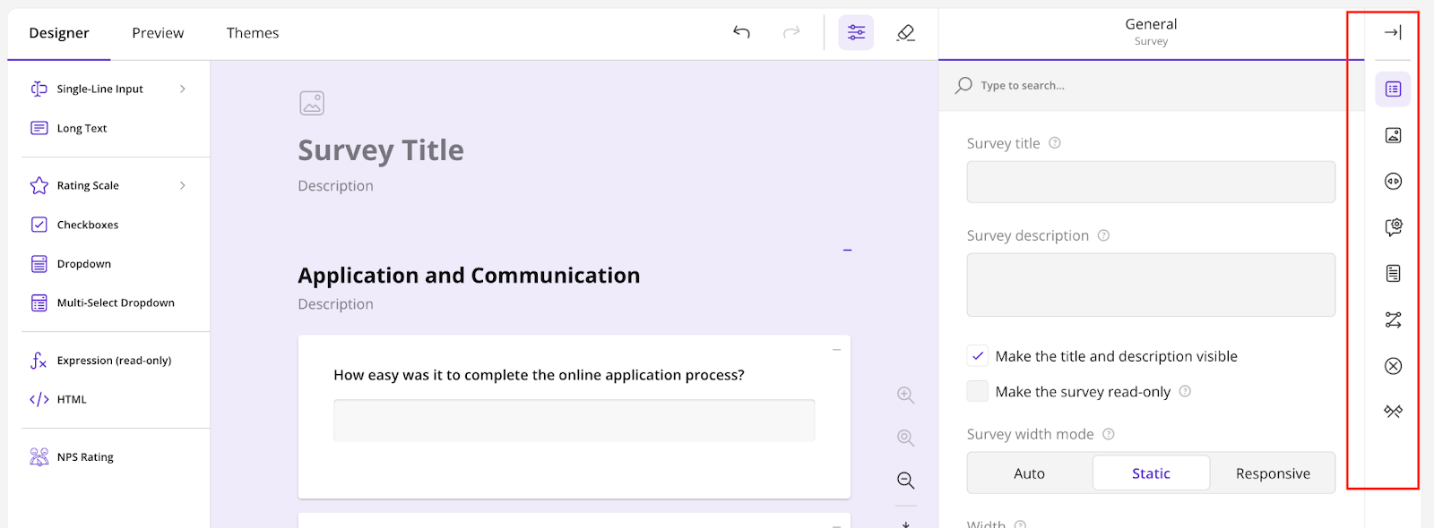Click the Survey description help icon
Screen dimensions: 1434x528
(1103, 235)
